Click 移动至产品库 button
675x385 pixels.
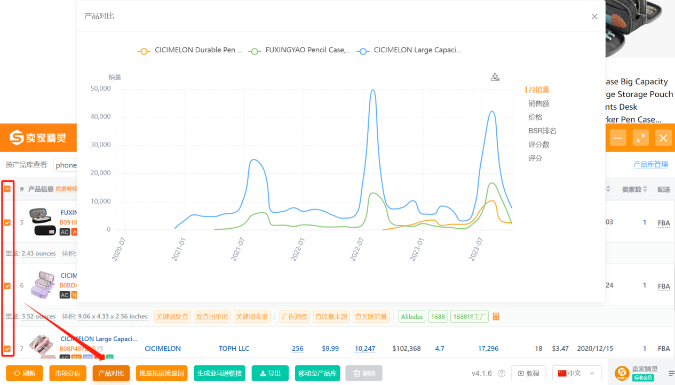pos(317,373)
